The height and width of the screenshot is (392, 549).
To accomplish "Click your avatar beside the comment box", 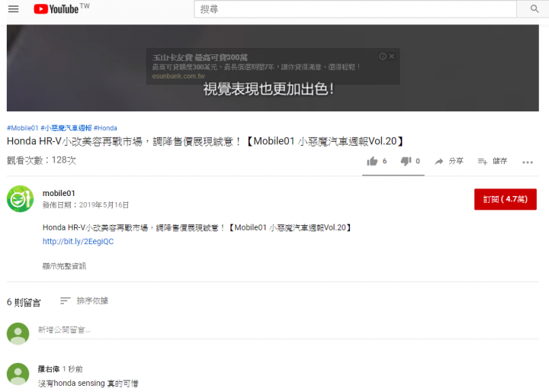I will coord(18,333).
